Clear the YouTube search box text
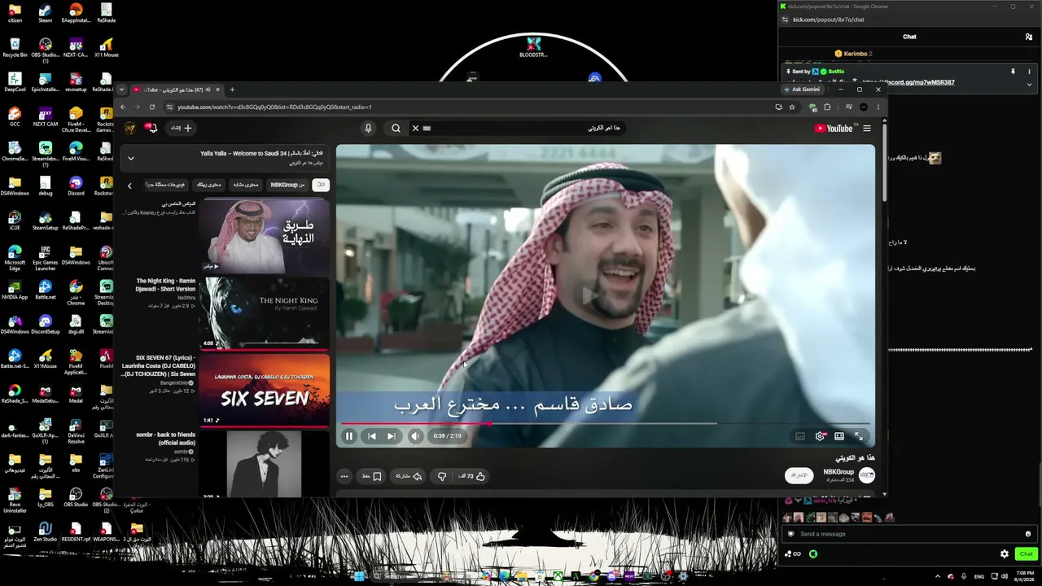Image resolution: width=1042 pixels, height=586 pixels. (415, 128)
